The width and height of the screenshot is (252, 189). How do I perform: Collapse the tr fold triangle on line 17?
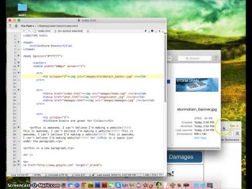point(18,90)
